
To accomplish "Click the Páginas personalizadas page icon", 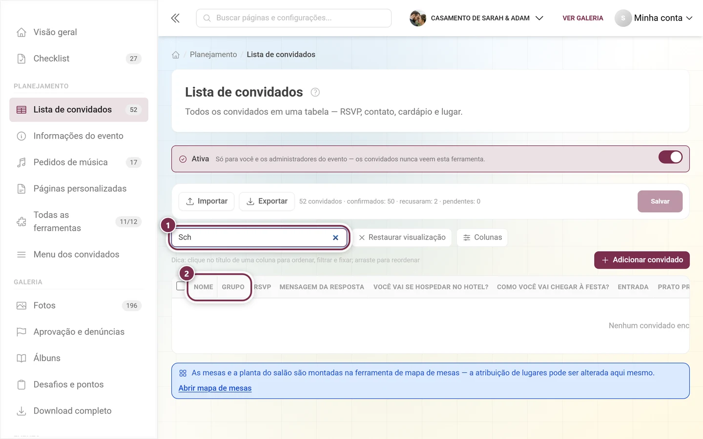I will point(21,189).
